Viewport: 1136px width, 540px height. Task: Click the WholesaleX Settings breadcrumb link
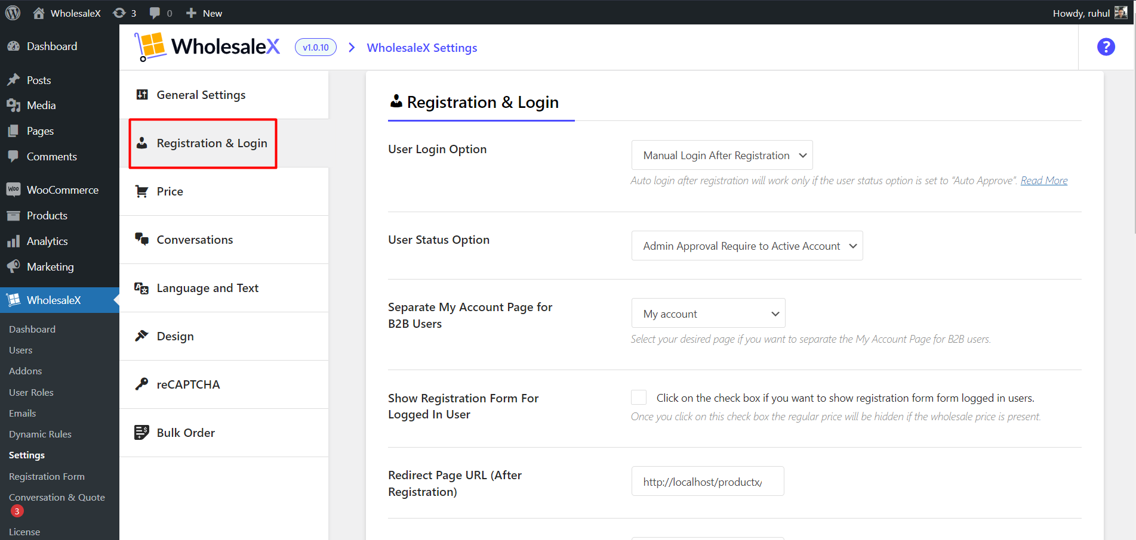point(422,48)
